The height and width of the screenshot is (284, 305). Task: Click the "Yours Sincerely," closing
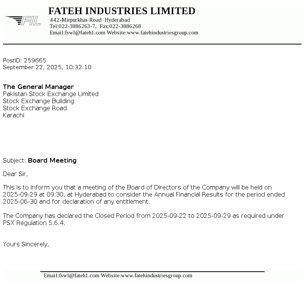tap(26, 244)
